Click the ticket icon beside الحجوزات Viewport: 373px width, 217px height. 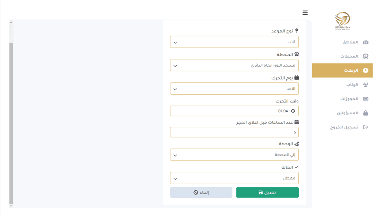point(366,99)
